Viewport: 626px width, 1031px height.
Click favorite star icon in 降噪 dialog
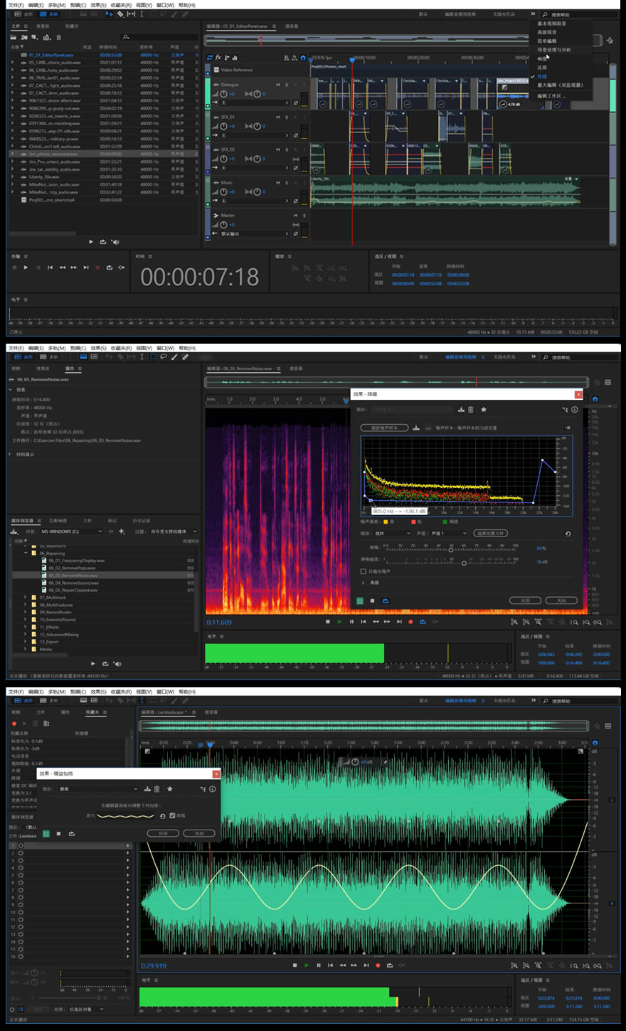[x=484, y=410]
